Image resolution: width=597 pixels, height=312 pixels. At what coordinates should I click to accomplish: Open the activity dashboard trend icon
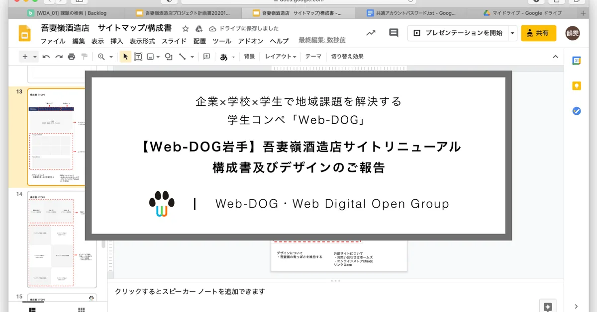pyautogui.click(x=371, y=33)
